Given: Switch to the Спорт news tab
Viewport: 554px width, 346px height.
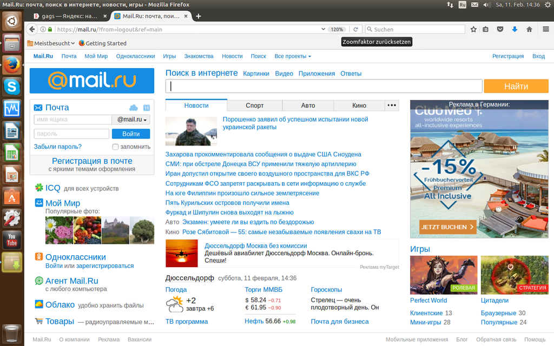Looking at the screenshot, I should (x=254, y=105).
